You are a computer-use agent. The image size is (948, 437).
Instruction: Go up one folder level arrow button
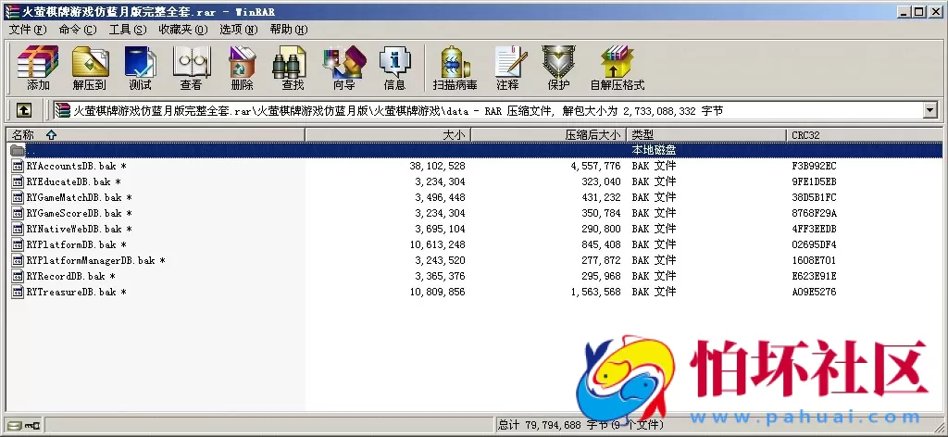pos(23,110)
